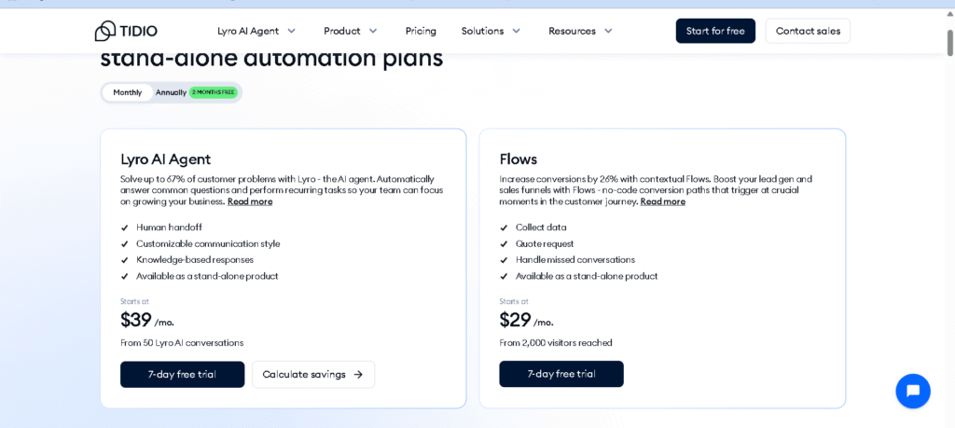
Task: Click the Human handoff checkmark icon
Action: pyautogui.click(x=125, y=228)
